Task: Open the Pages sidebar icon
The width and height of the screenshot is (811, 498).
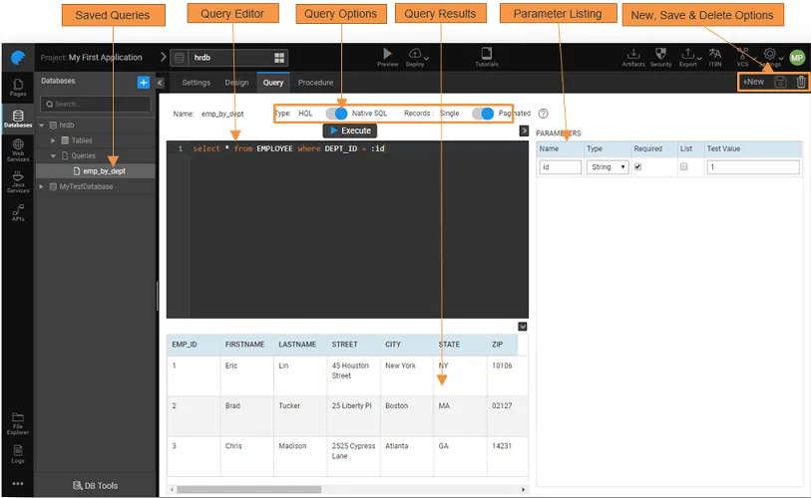Action: click(18, 88)
